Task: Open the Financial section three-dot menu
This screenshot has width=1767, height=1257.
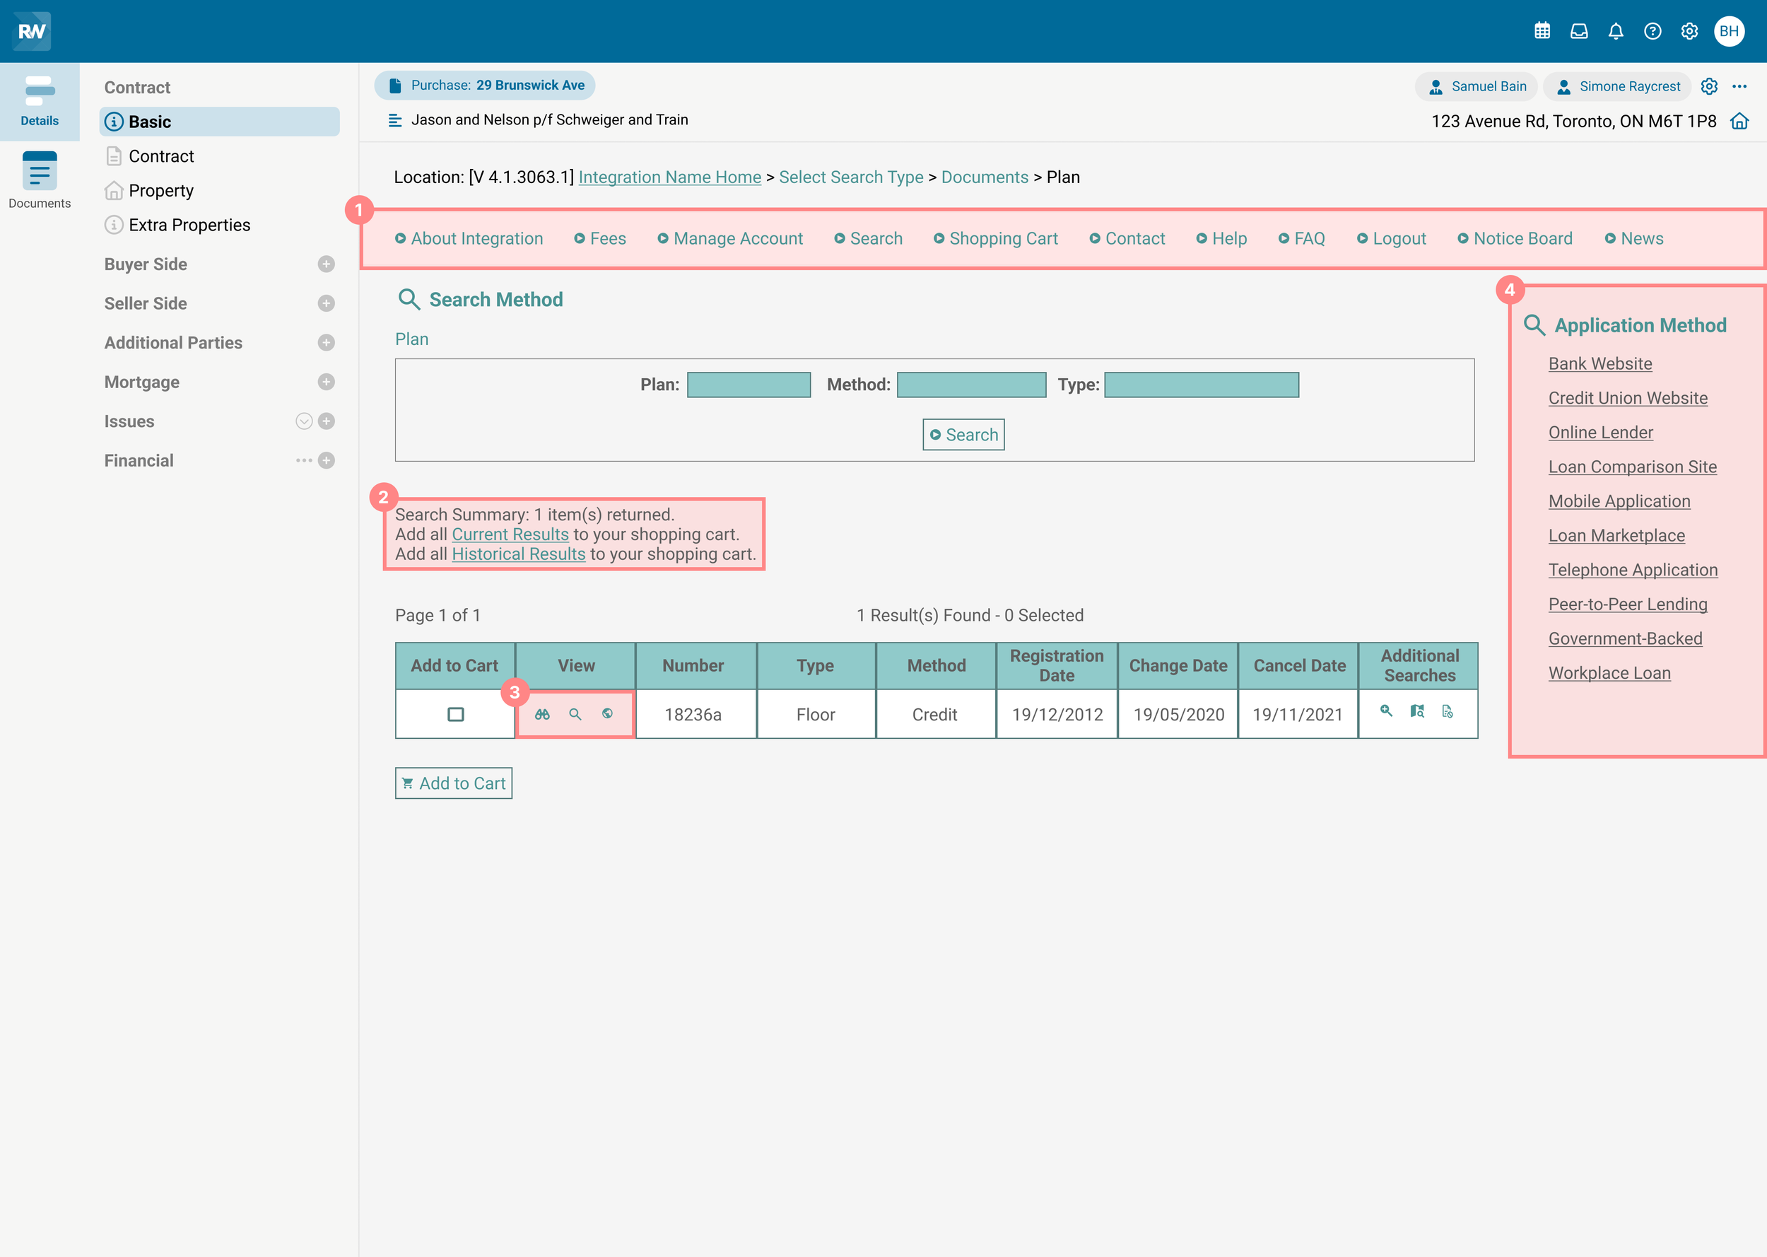Action: 304,460
